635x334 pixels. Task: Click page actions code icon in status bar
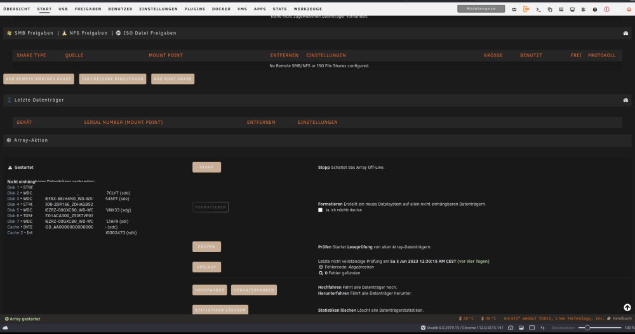click(543, 328)
